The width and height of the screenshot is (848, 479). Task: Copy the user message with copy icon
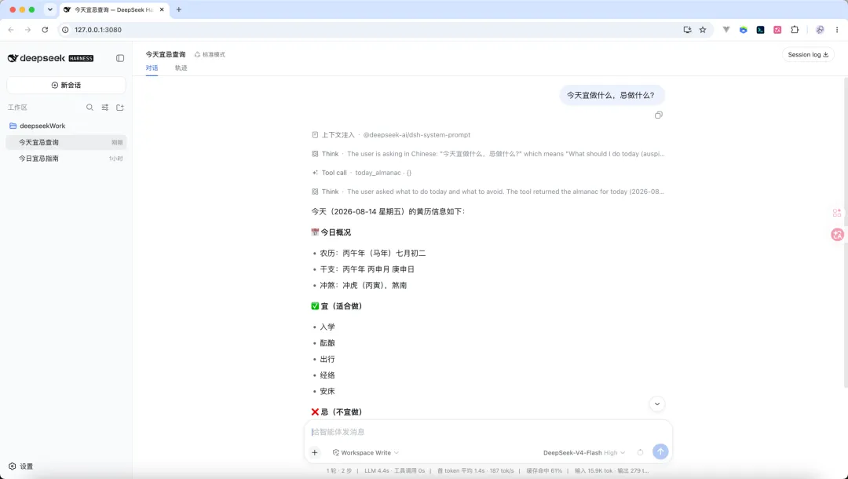click(x=658, y=115)
